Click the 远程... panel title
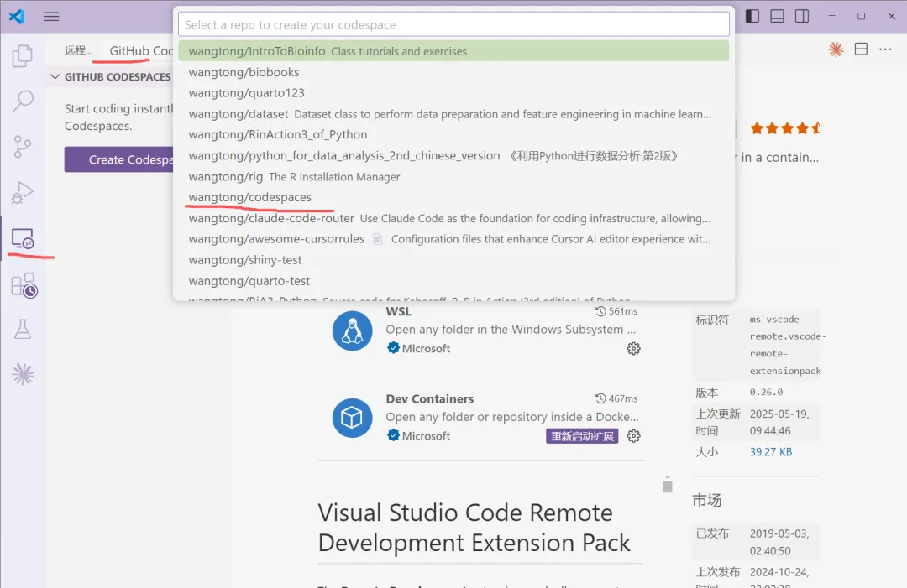The height and width of the screenshot is (588, 907). coord(78,50)
